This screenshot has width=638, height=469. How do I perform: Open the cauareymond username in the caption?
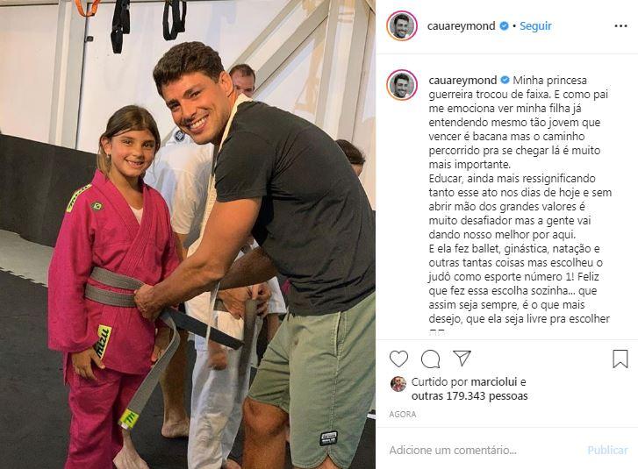(x=462, y=81)
